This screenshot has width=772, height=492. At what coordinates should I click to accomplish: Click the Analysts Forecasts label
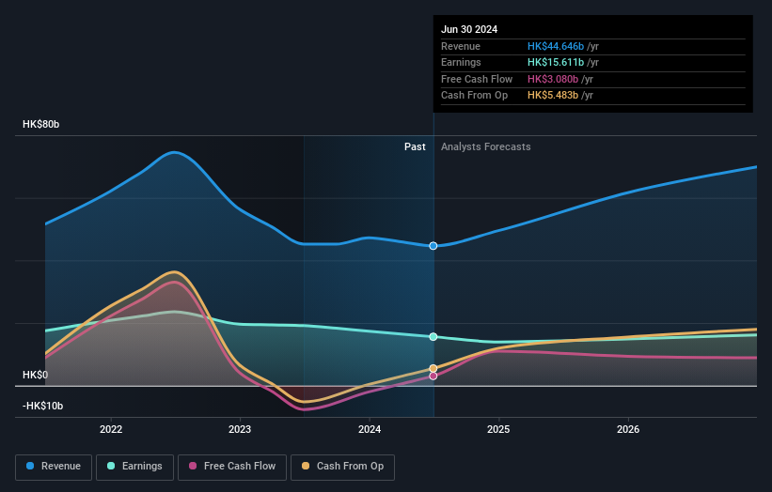(x=485, y=147)
